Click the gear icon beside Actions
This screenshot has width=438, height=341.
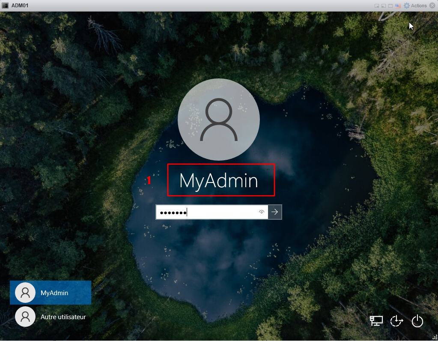(407, 6)
